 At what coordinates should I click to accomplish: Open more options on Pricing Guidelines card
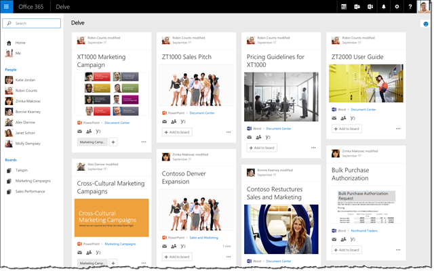pyautogui.click(x=313, y=148)
